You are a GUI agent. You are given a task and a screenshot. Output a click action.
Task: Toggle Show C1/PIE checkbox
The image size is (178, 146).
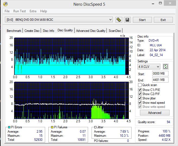[140, 90]
